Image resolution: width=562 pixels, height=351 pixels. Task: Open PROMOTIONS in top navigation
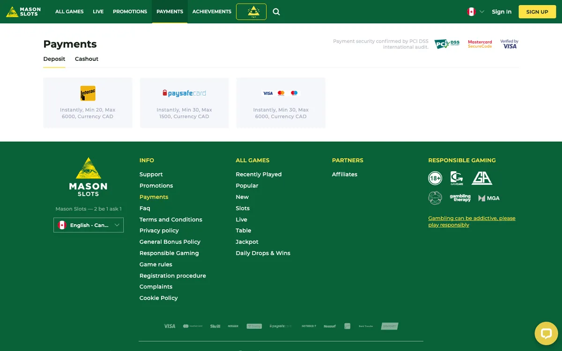[x=130, y=12]
